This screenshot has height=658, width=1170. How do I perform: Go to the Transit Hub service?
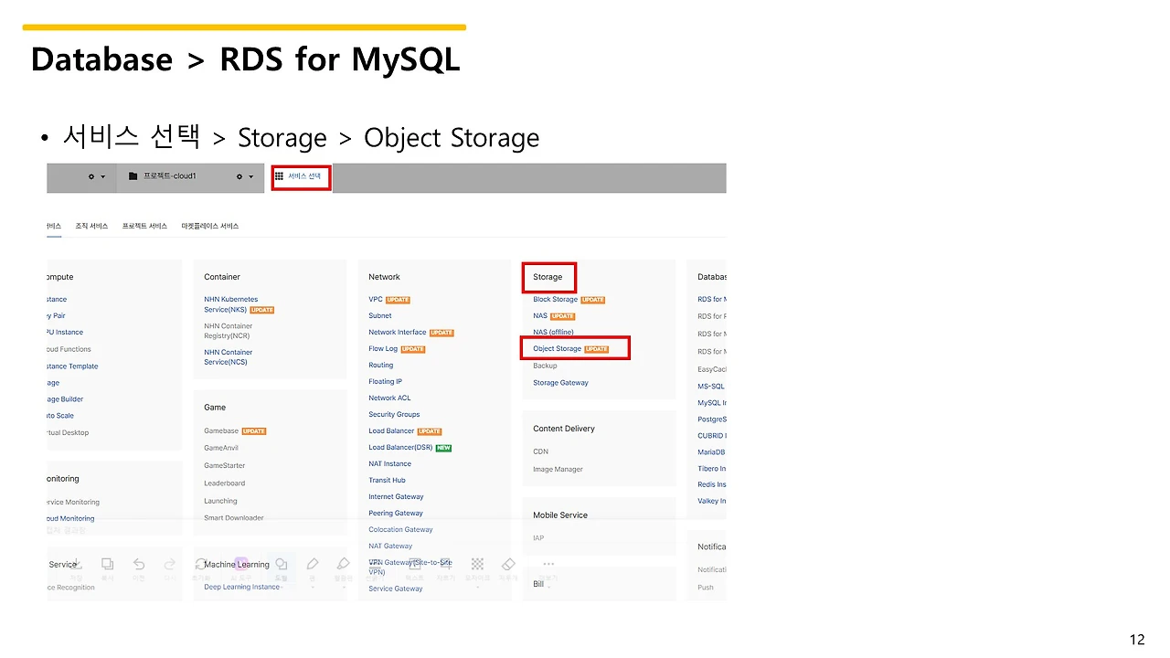pyautogui.click(x=387, y=480)
